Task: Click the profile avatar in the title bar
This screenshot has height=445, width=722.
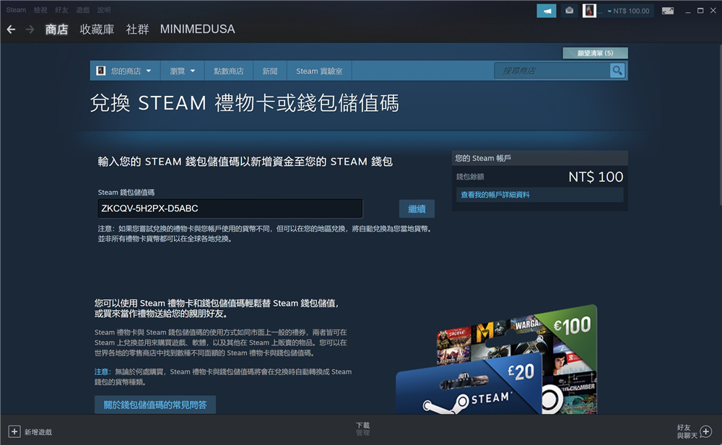Action: click(x=589, y=11)
